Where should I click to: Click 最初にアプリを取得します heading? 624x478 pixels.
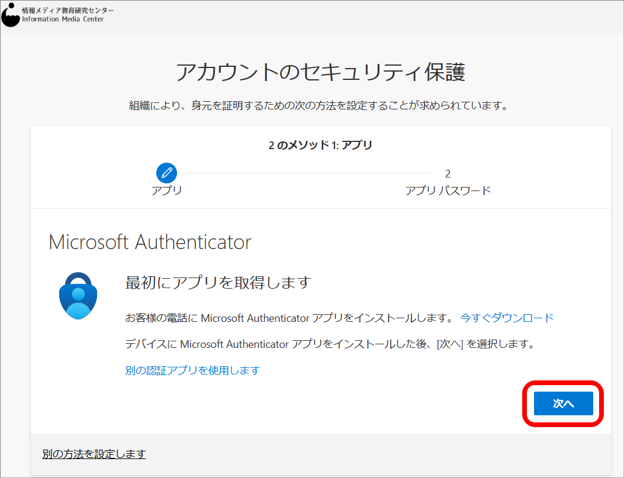[218, 283]
